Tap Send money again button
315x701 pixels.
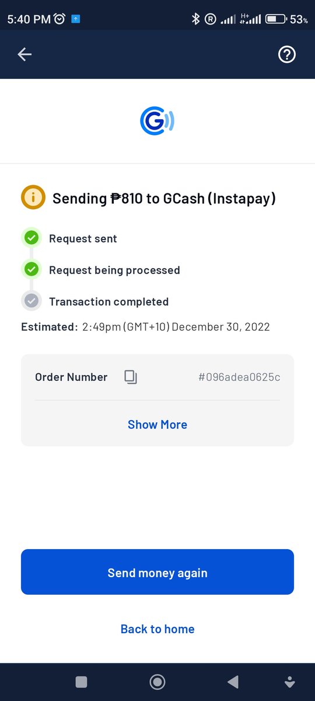[157, 572]
